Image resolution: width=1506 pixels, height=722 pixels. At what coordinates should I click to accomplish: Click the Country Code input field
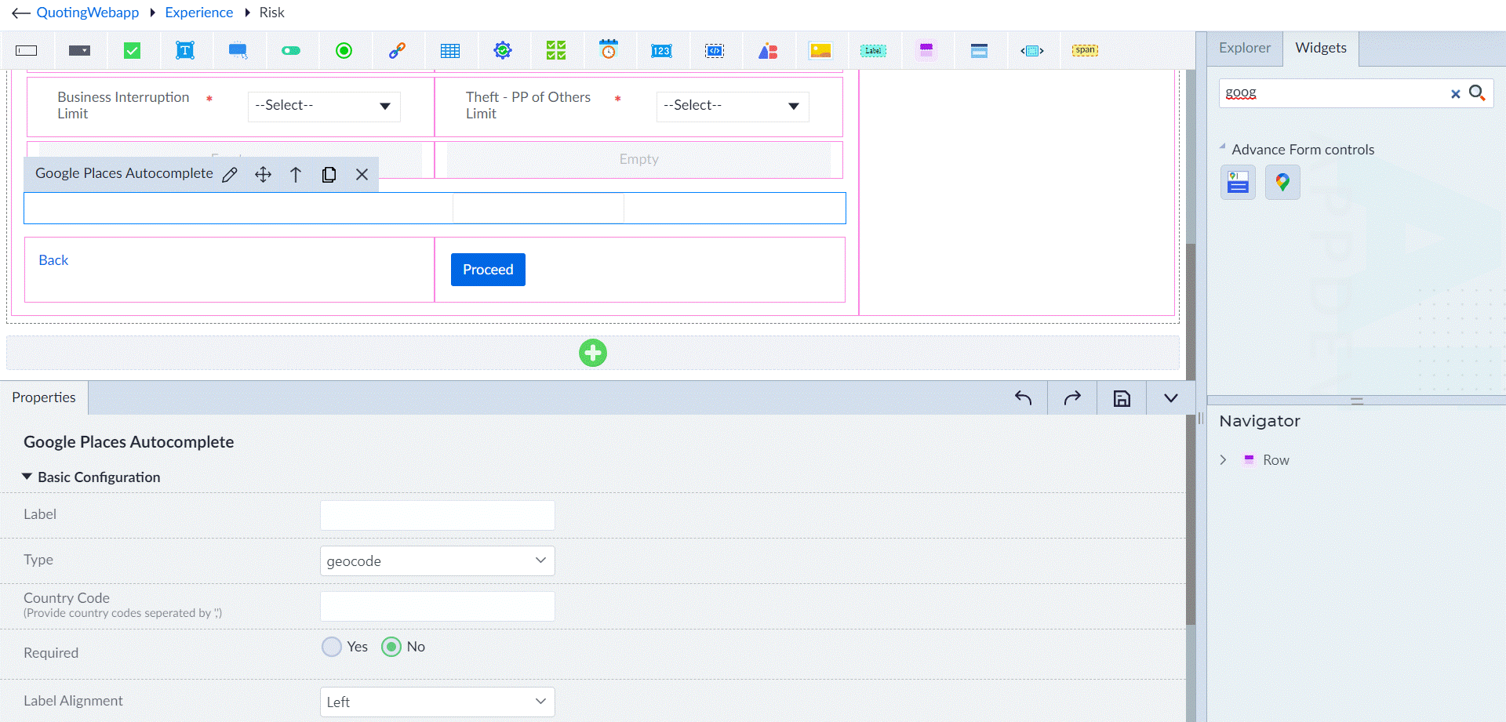pyautogui.click(x=438, y=607)
